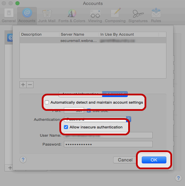Switch to the Account Information tab
The width and height of the screenshot is (185, 186).
point(80,94)
